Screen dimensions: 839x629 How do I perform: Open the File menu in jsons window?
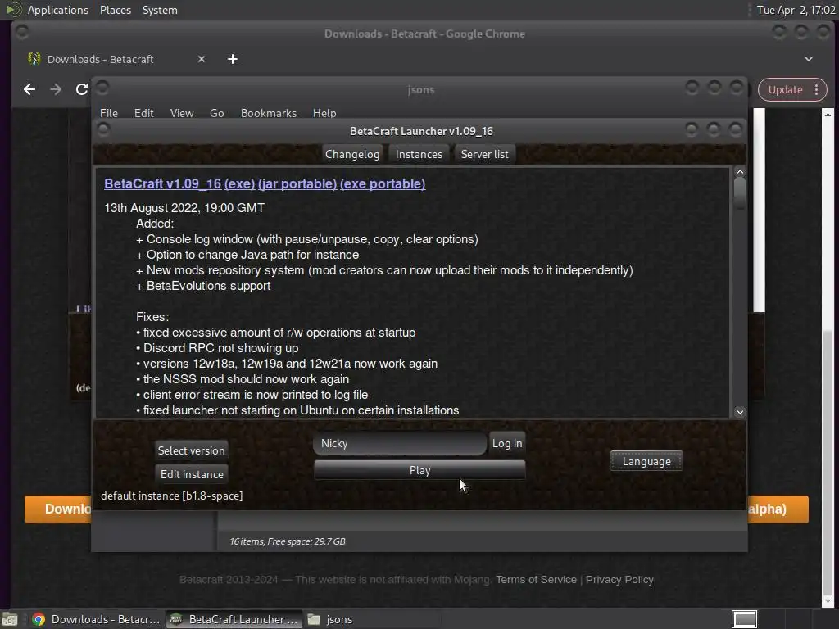pos(109,113)
